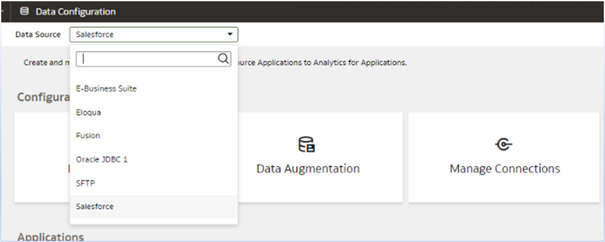Click the Manage Connections connector icon
Image resolution: width=605 pixels, height=242 pixels.
(504, 144)
